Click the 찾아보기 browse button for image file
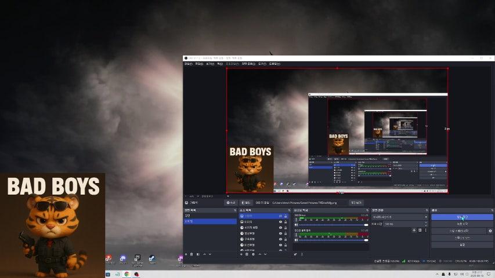Viewport: 495px width, 278px height. point(356,203)
